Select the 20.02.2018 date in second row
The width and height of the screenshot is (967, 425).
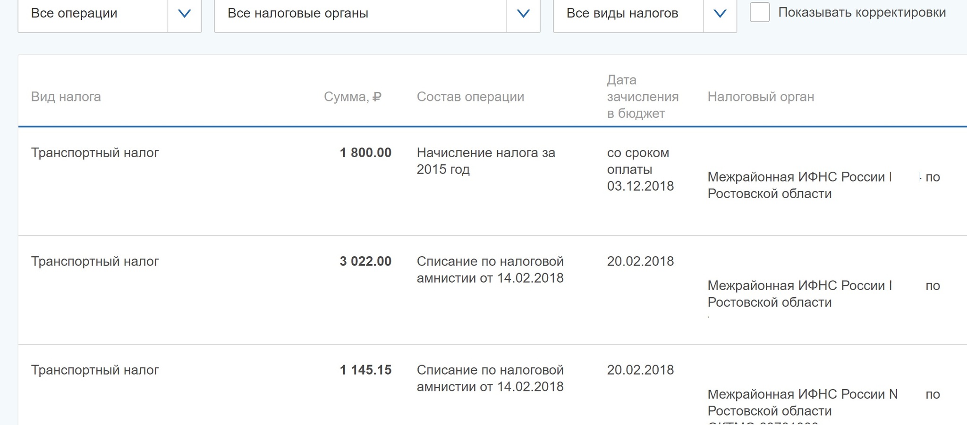pos(640,261)
